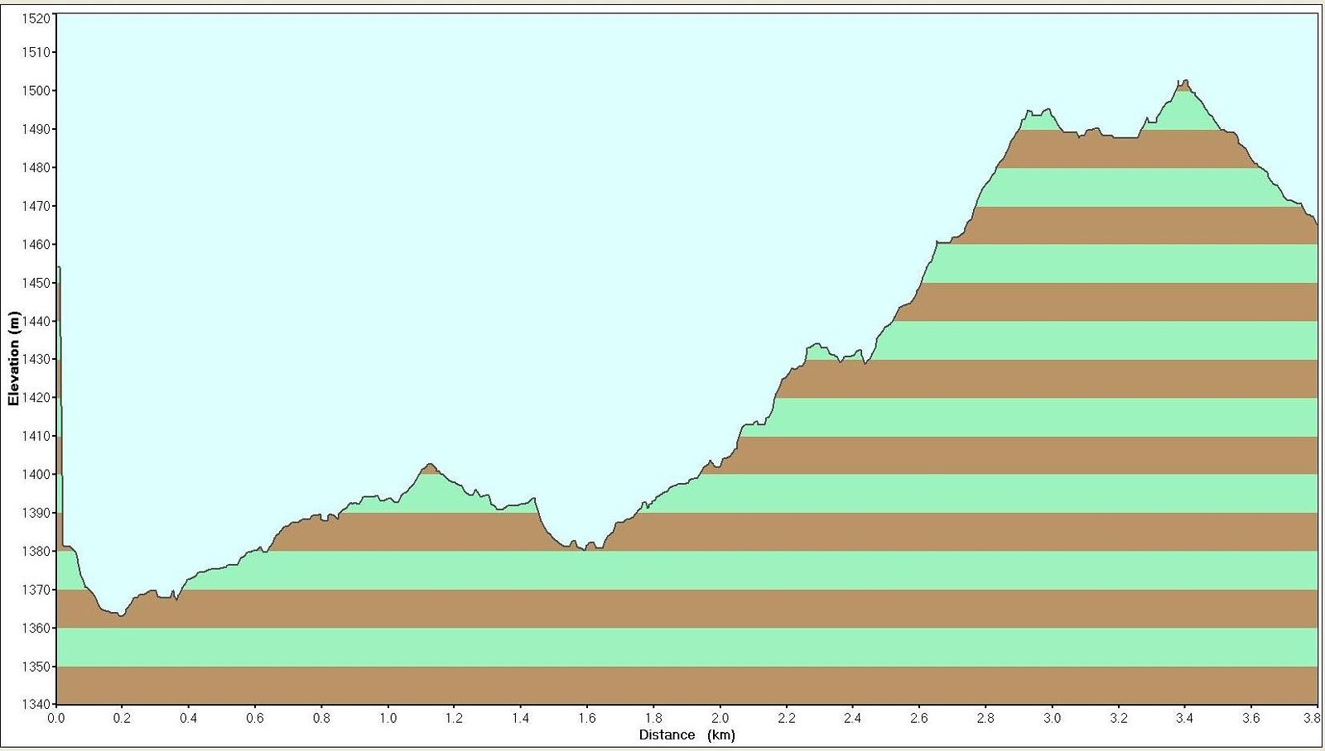1325x751 pixels.
Task: Select the 1400 elevation axis label
Action: [x=36, y=475]
